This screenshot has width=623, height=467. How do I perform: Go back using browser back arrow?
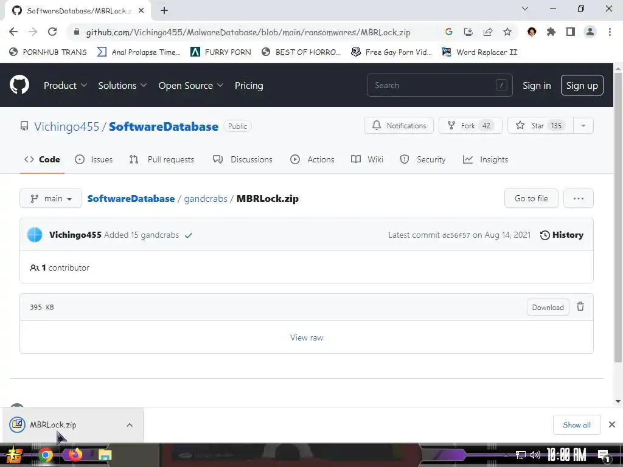coord(13,32)
